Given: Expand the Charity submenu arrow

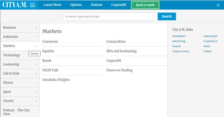Looking at the screenshot, I should click(x=36, y=101).
